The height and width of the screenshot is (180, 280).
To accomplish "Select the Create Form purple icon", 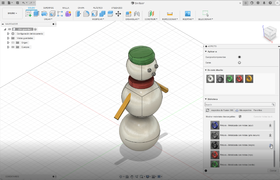I will [68, 14].
